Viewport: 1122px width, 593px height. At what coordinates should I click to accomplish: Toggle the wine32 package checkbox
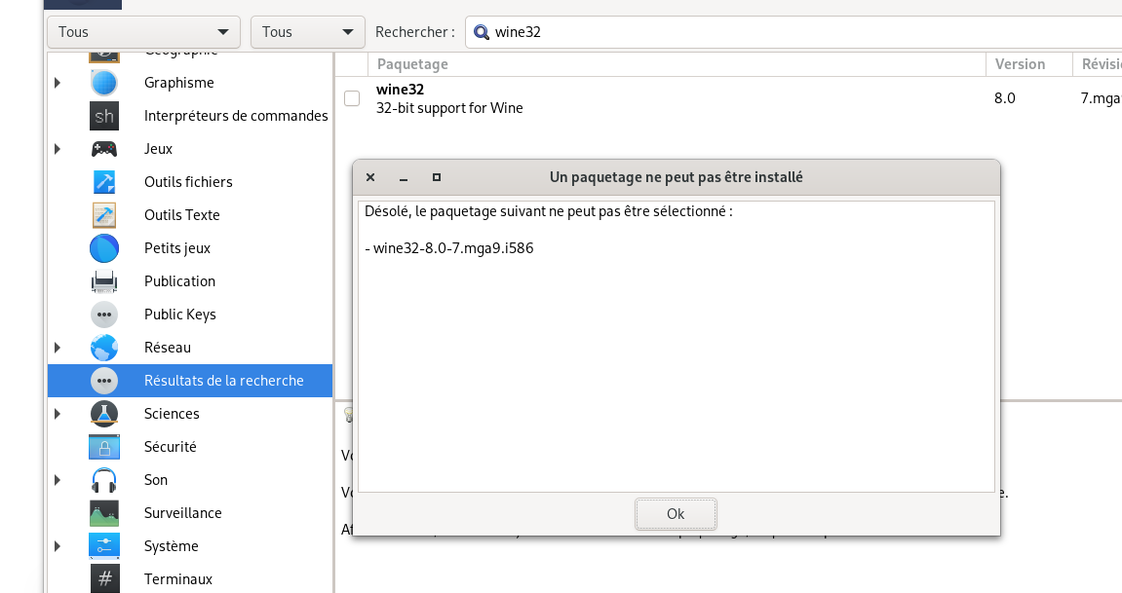pos(352,98)
